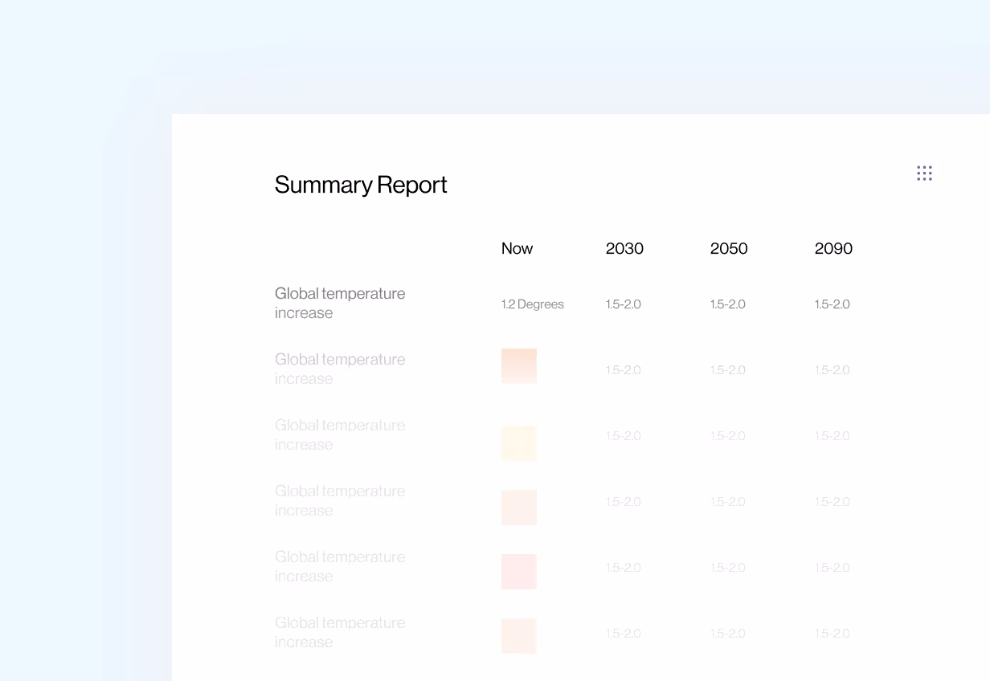This screenshot has width=990, height=681.
Task: Select the 2030 column header
Action: click(624, 248)
